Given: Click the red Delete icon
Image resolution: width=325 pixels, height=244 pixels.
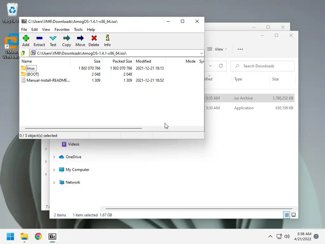Looking at the screenshot, I should [94, 38].
